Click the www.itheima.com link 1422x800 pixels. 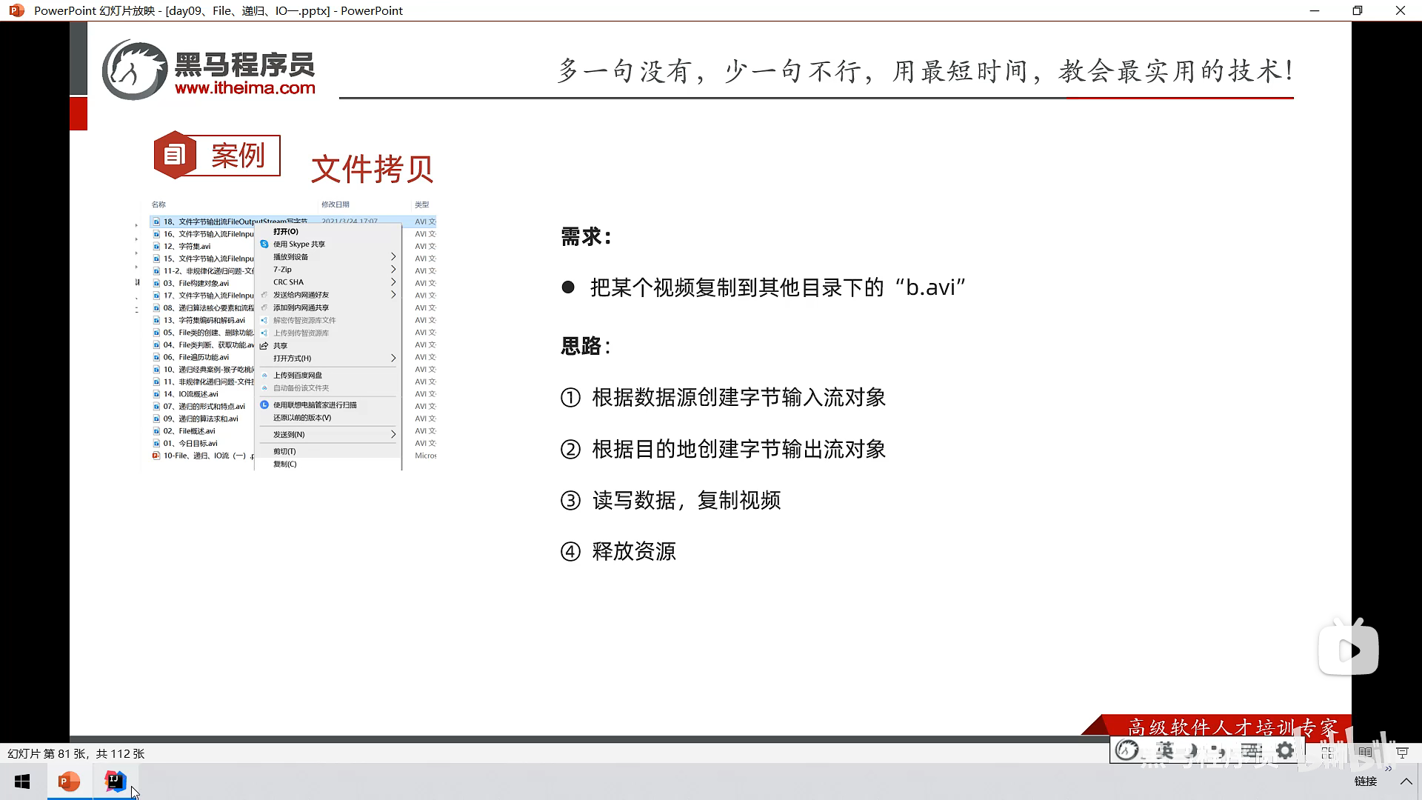pyautogui.click(x=244, y=88)
